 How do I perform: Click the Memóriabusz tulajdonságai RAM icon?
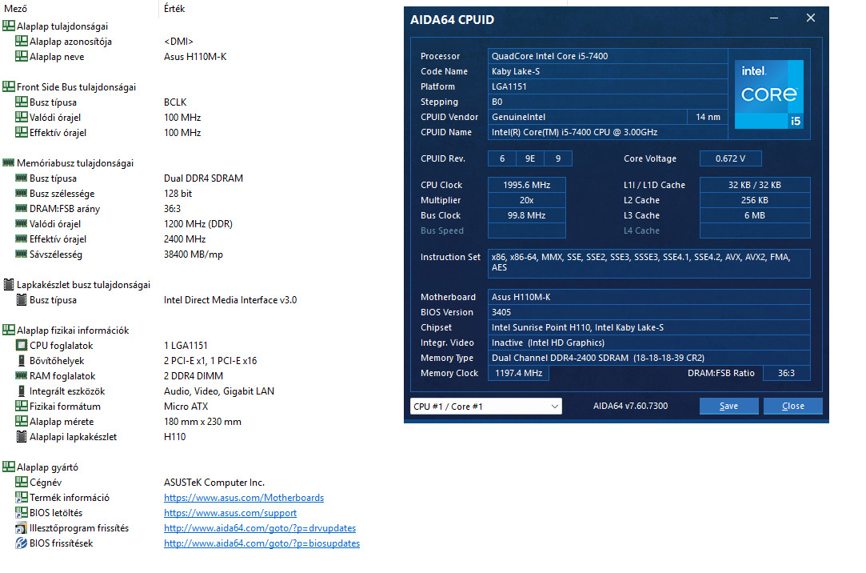tap(9, 162)
